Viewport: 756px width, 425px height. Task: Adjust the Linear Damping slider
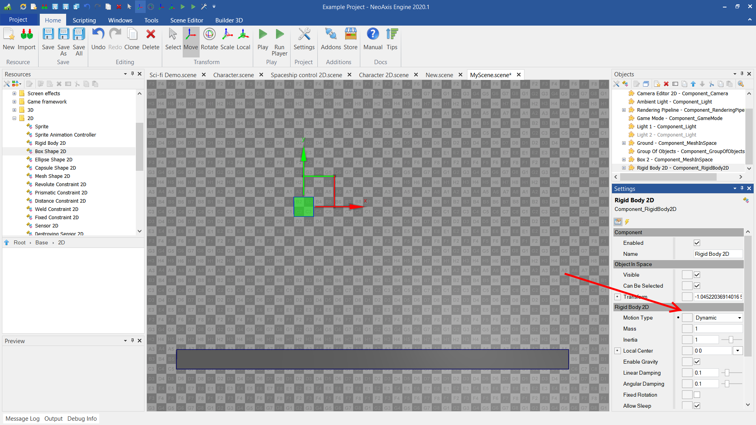[727, 373]
